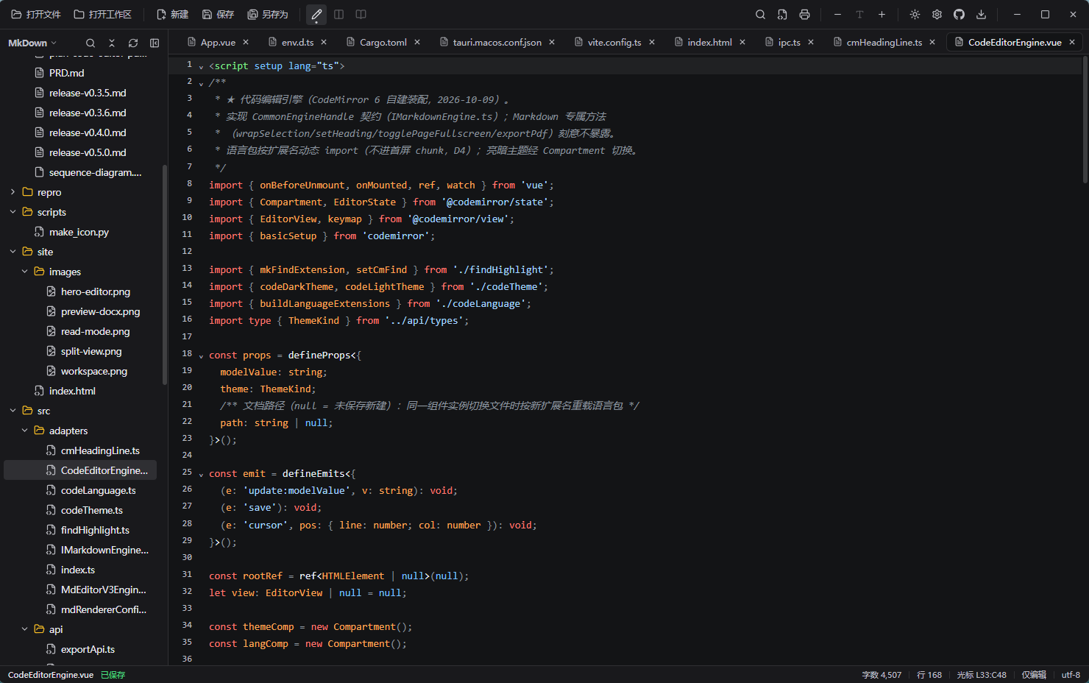
Task: Close the App.vue tab
Action: click(246, 42)
